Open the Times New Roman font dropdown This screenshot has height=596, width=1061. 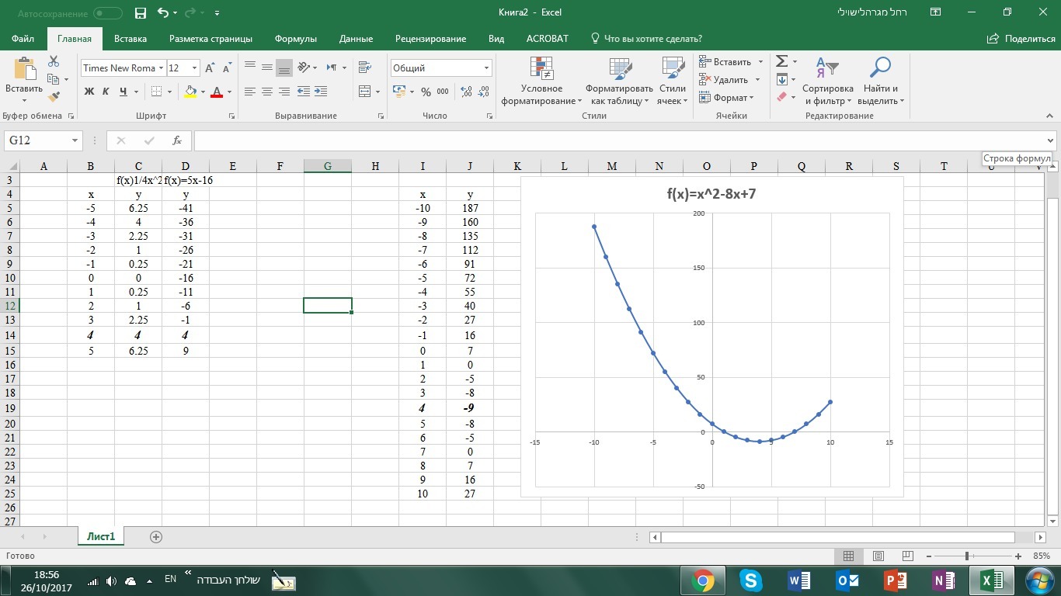(162, 68)
